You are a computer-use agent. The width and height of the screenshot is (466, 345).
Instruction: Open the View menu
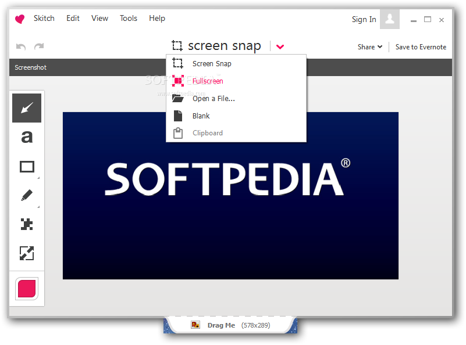click(x=99, y=19)
